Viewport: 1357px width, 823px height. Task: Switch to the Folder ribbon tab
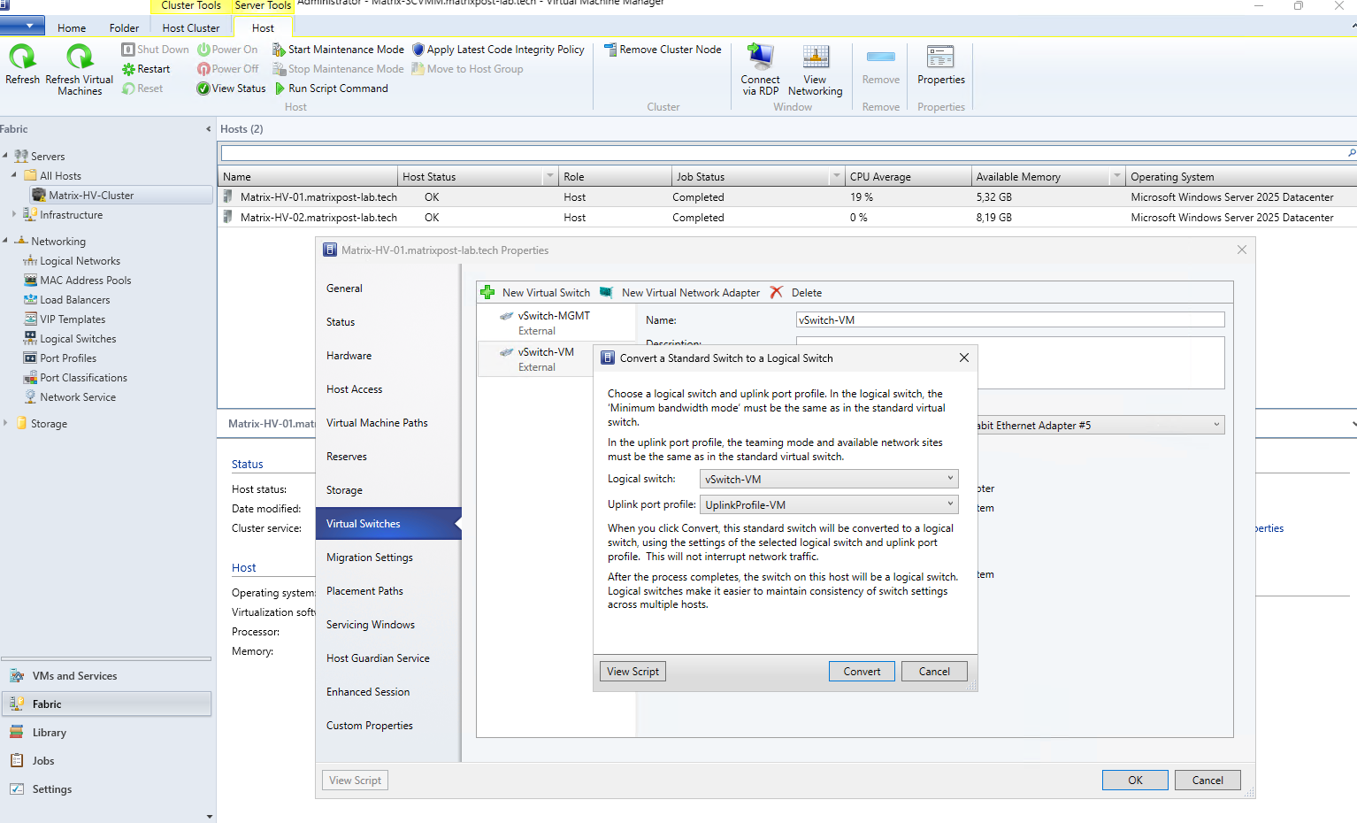point(124,28)
